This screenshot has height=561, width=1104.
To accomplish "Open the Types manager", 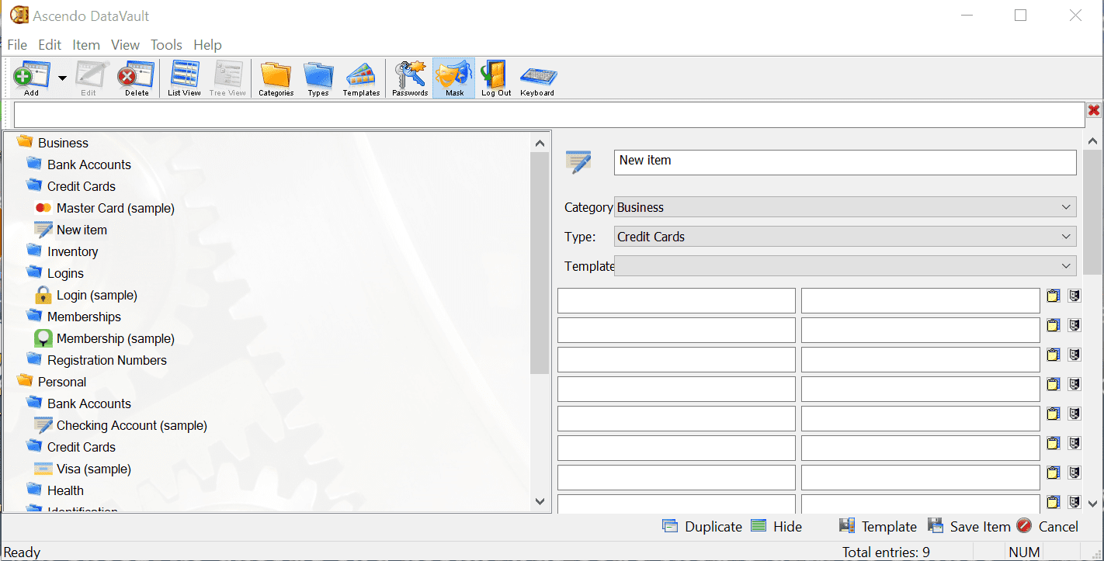I will (x=318, y=78).
